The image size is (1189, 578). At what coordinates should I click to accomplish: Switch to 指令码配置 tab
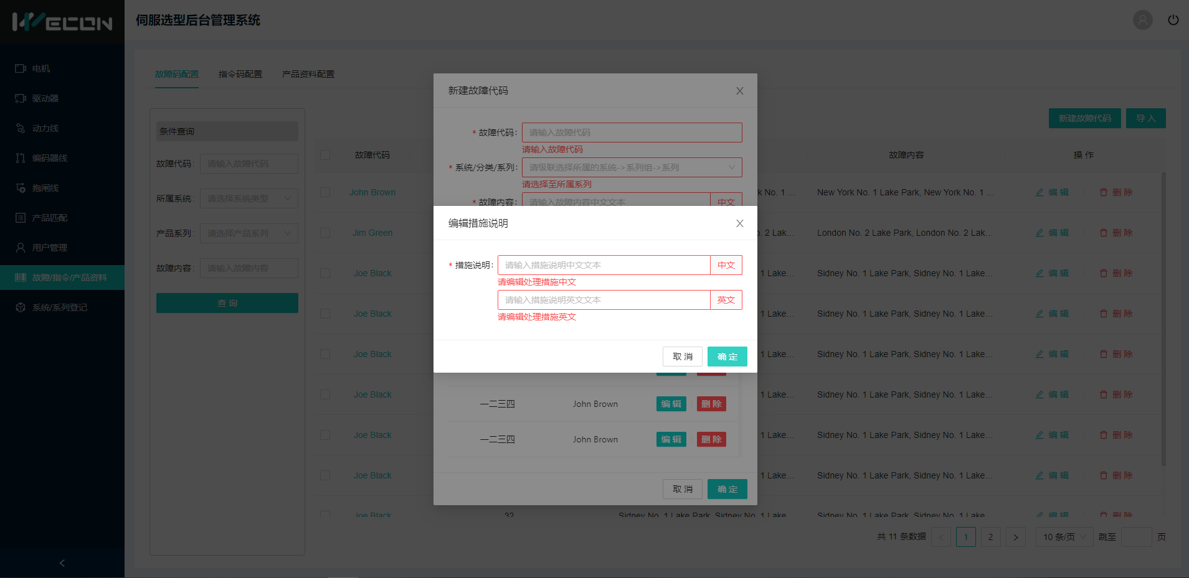[x=240, y=74]
